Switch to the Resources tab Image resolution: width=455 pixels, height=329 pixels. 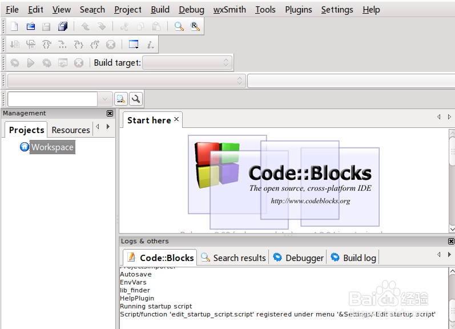coord(71,130)
